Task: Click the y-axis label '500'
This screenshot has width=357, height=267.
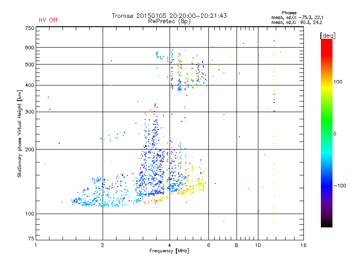Action: (29, 65)
